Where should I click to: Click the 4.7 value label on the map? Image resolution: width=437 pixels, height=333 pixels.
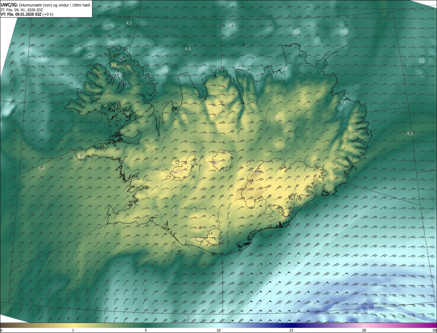click(129, 23)
